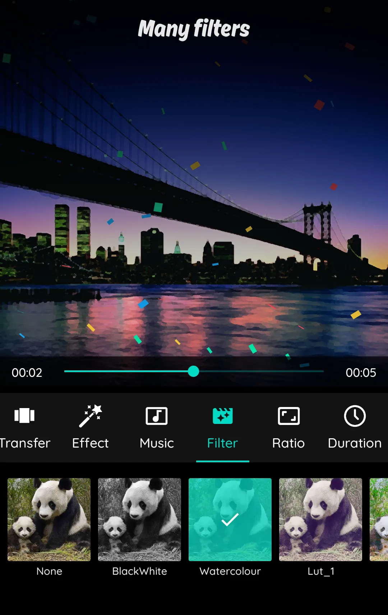Click the Lut_1 filter name
The width and height of the screenshot is (388, 615).
pos(321,572)
